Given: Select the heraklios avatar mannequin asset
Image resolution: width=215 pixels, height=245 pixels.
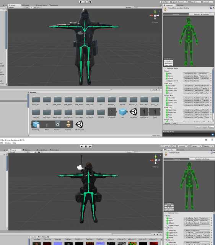Looking at the screenshot, I should pyautogui.click(x=68, y=124).
